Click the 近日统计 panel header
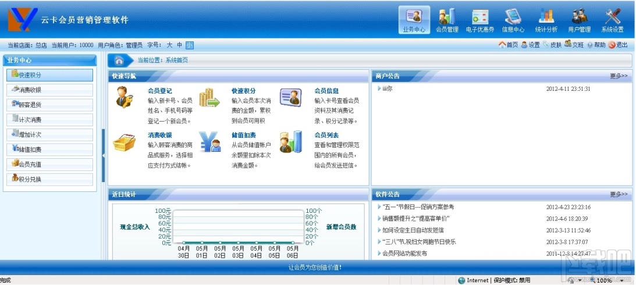This screenshot has width=636, height=285. pyautogui.click(x=238, y=195)
